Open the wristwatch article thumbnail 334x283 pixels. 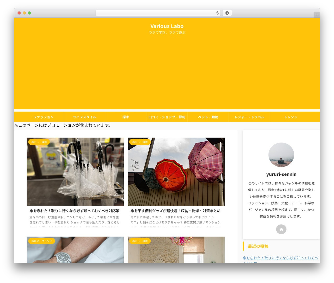(75, 250)
